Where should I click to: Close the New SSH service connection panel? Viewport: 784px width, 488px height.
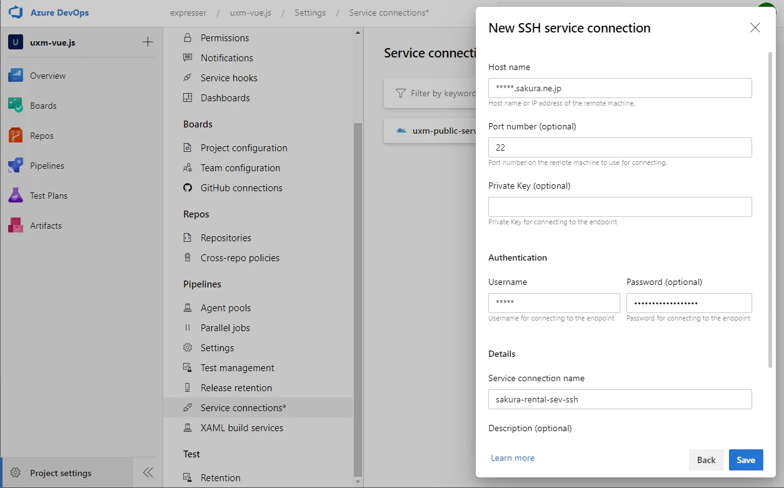click(755, 27)
